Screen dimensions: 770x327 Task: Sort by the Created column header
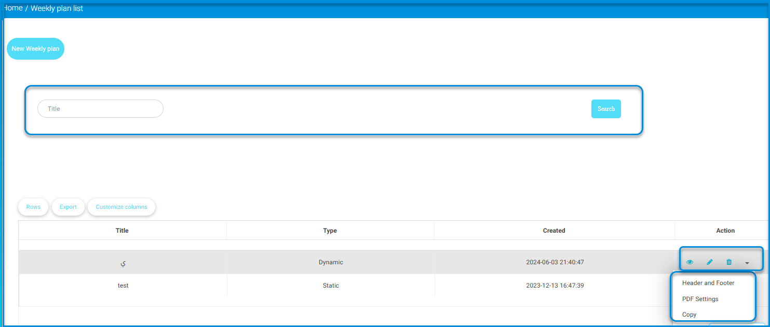coord(554,231)
